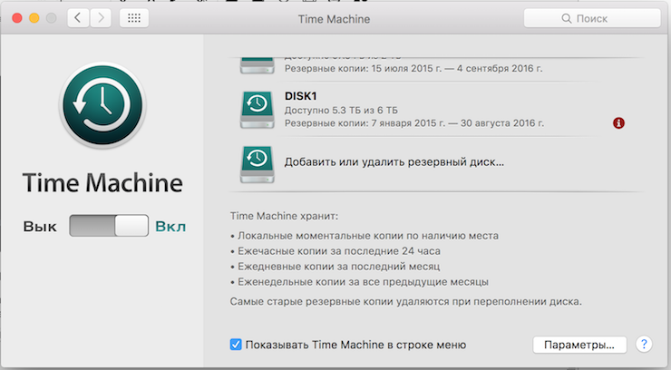Click the Вкл label beside the switch
This screenshot has width=671, height=370.
point(170,227)
